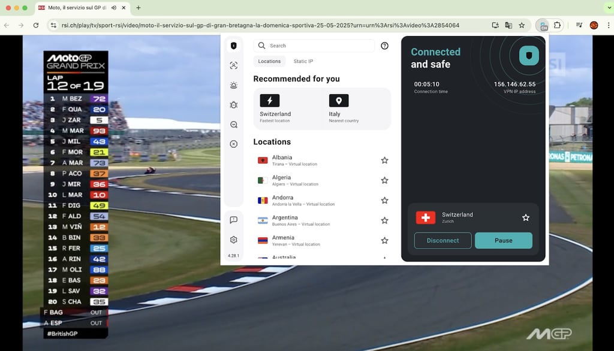Bookmark this page with the star

522,25
